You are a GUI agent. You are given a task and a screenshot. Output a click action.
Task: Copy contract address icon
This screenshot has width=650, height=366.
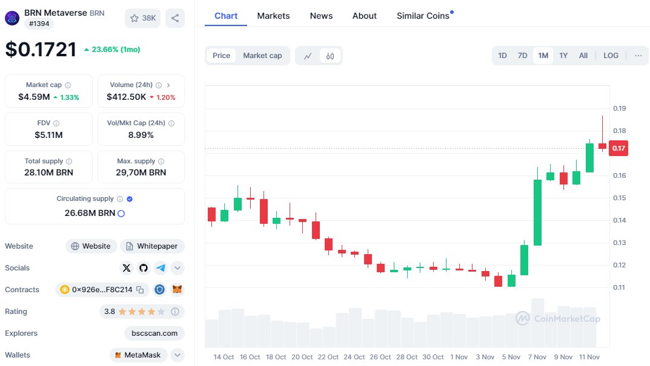click(140, 290)
